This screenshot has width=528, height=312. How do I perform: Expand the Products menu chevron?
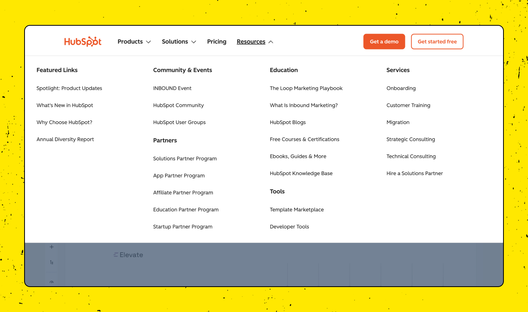(x=148, y=42)
